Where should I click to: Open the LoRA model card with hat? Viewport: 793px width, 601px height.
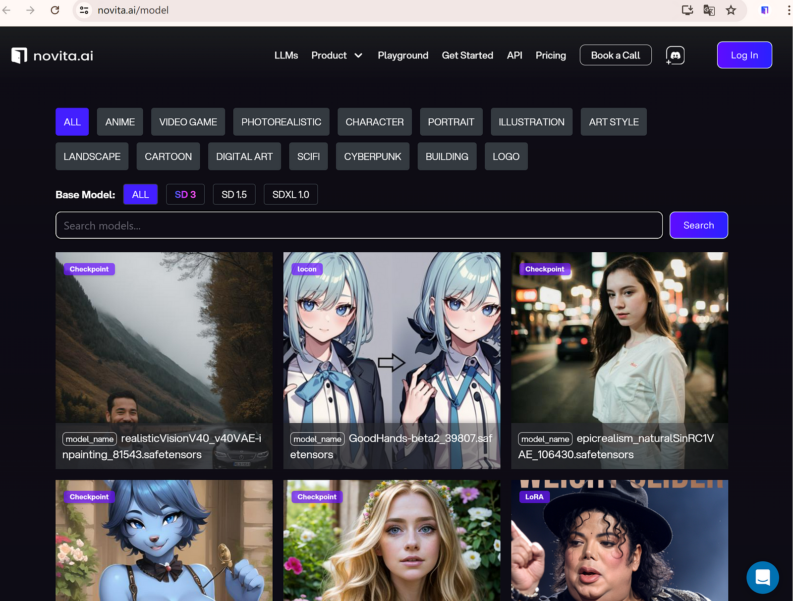click(x=620, y=541)
